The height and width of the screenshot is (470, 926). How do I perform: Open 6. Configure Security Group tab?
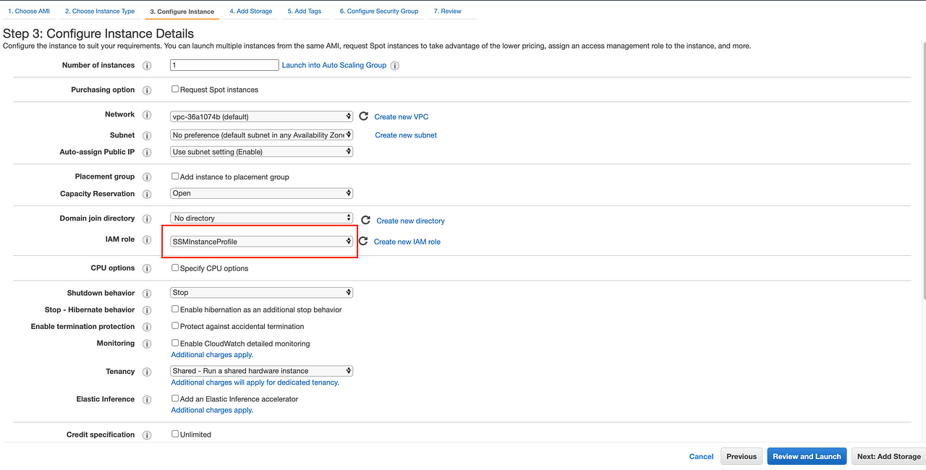[379, 11]
